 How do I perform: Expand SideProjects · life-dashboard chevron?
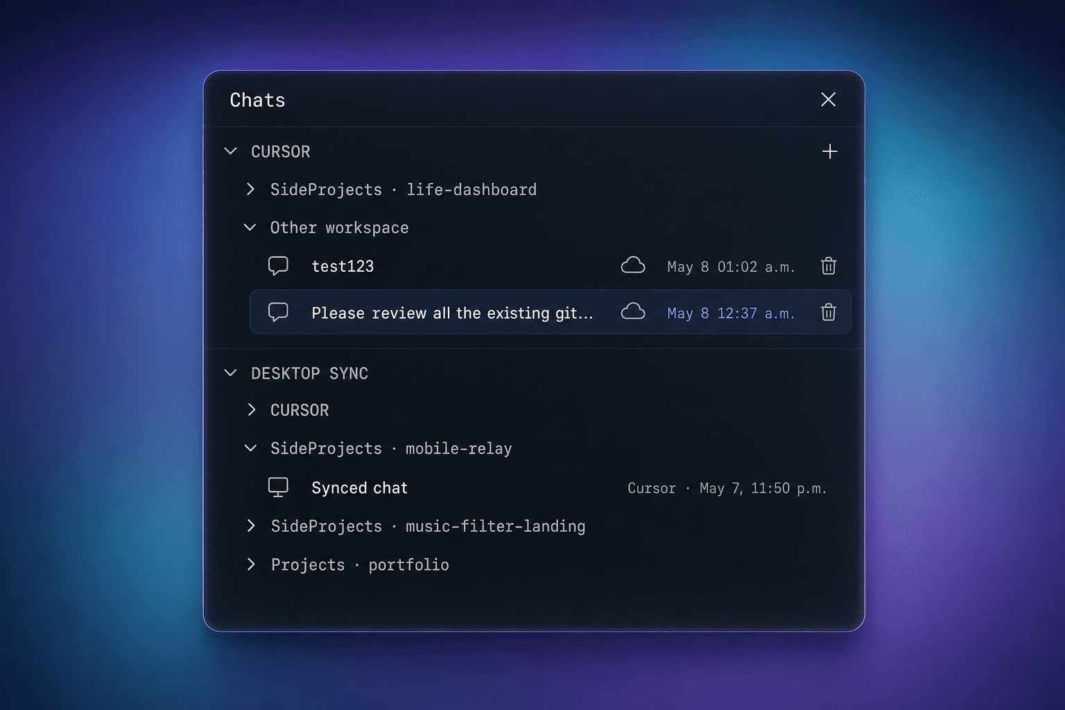251,189
